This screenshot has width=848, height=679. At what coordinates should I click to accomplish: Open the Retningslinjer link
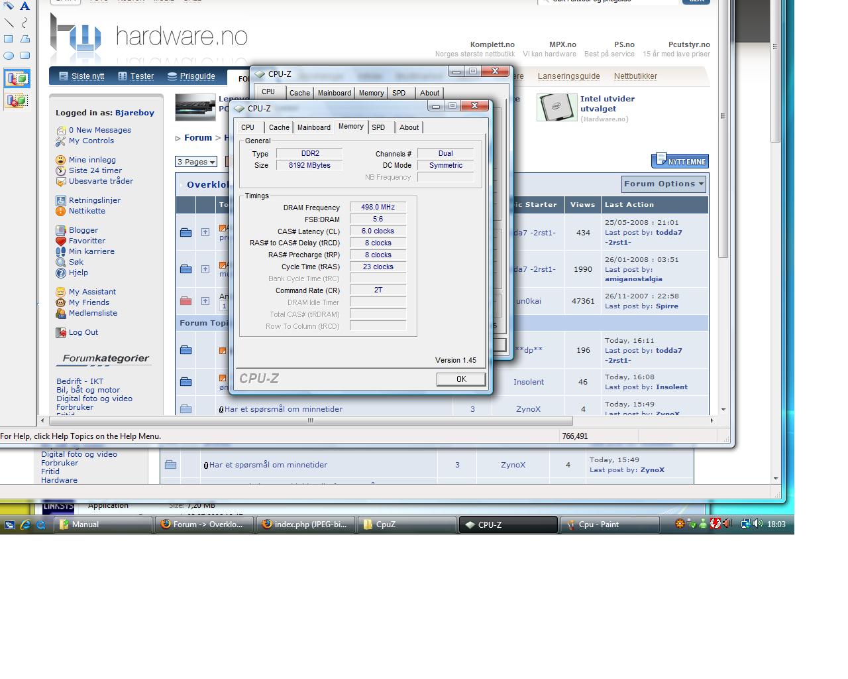(95, 200)
